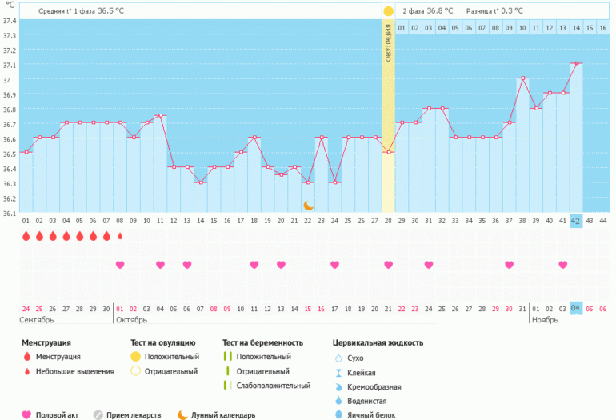This screenshot has width=616, height=420.
Task: Click the heart icon on cycle day 41
Action: (x=562, y=265)
